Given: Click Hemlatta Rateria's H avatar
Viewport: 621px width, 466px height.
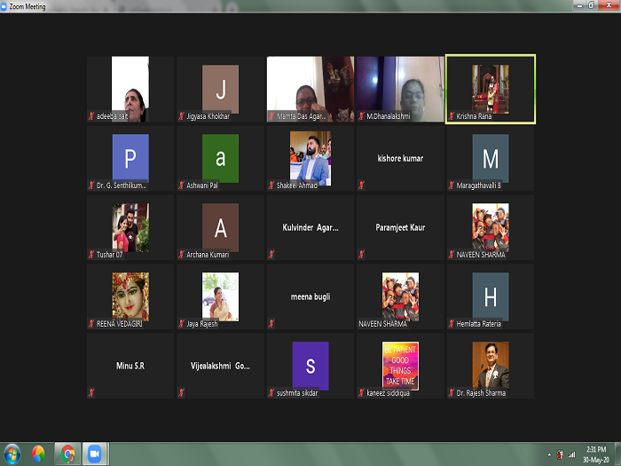Looking at the screenshot, I should pos(491,296).
